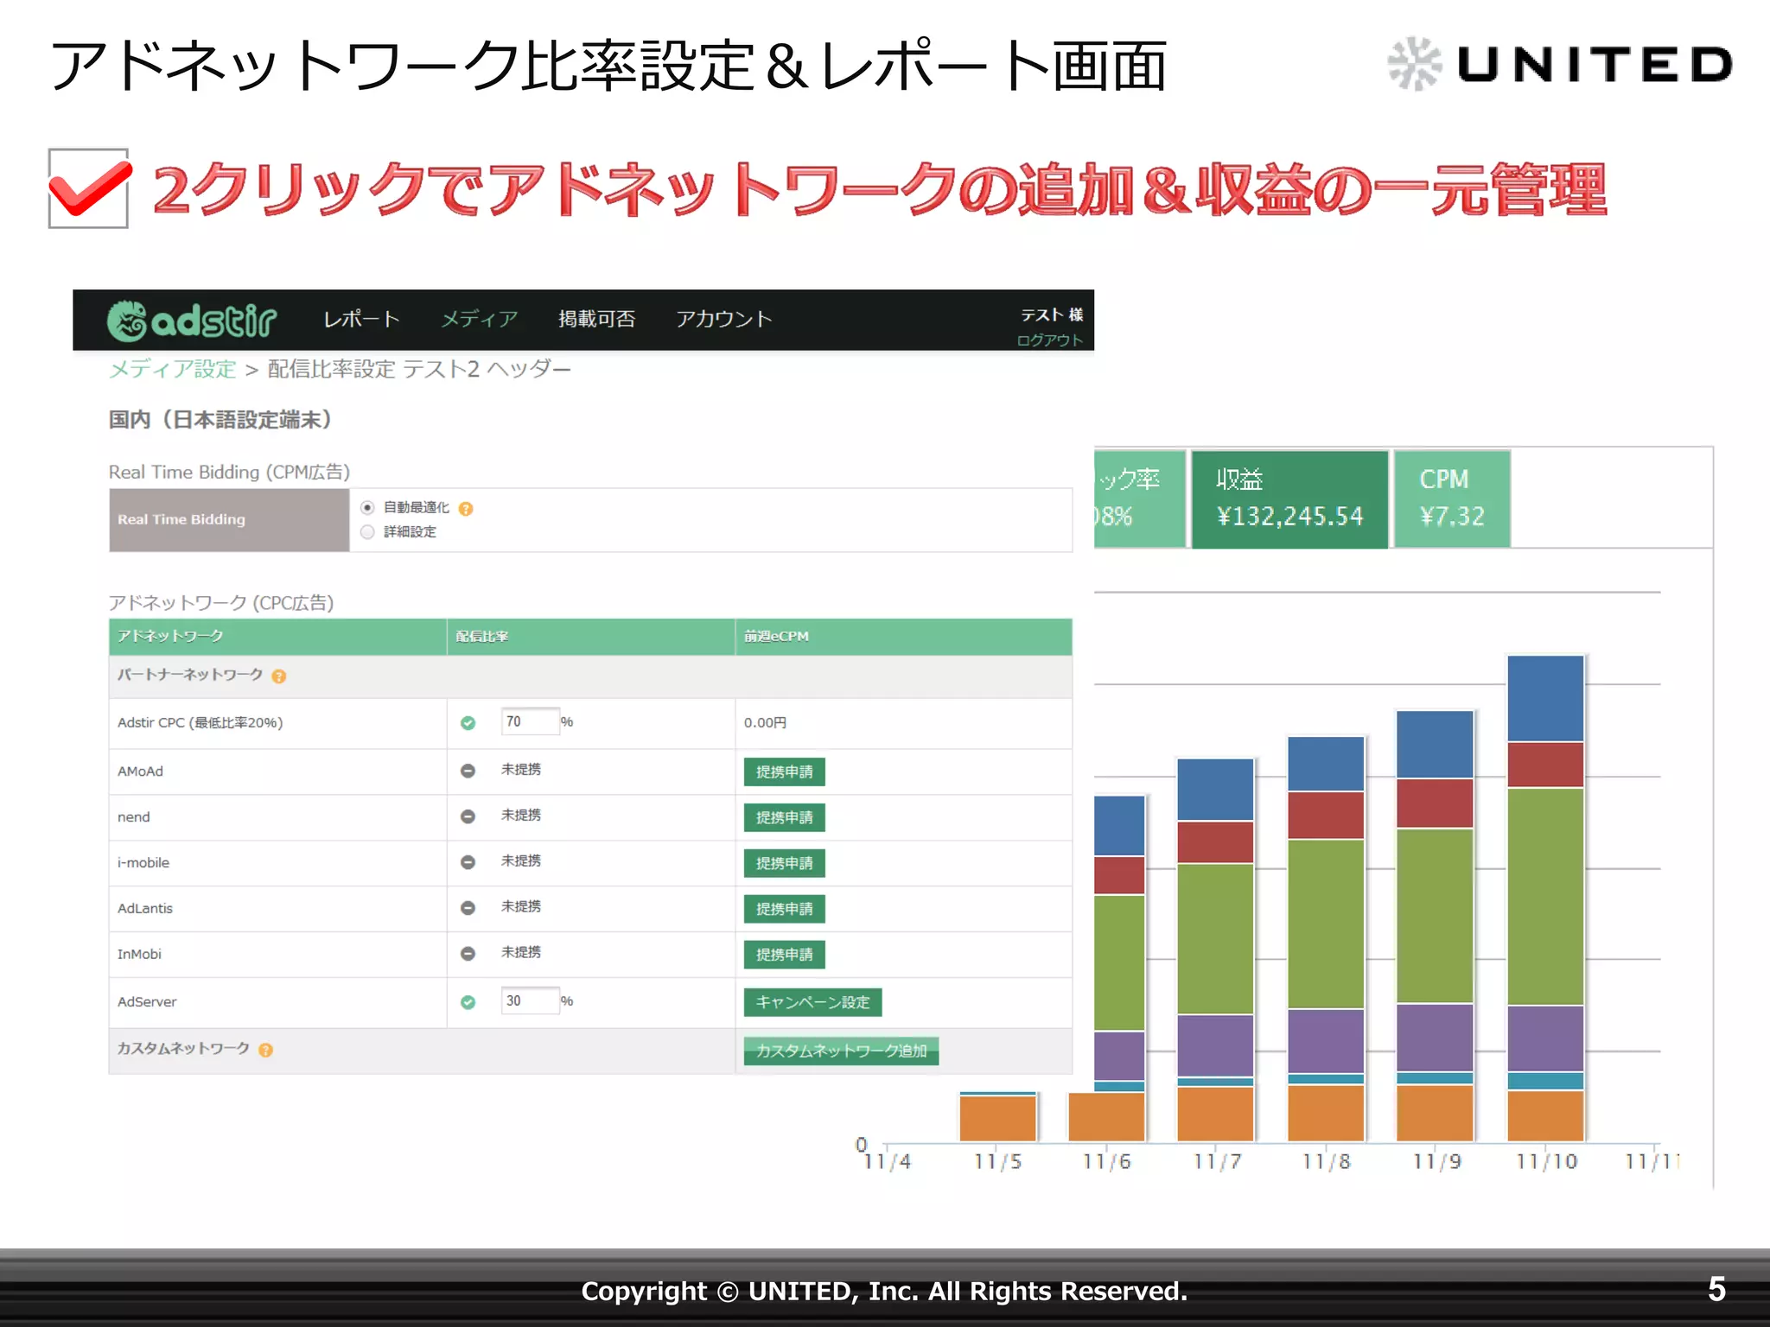
Task: Click the 11/6 date axis label
Action: click(x=1106, y=1162)
